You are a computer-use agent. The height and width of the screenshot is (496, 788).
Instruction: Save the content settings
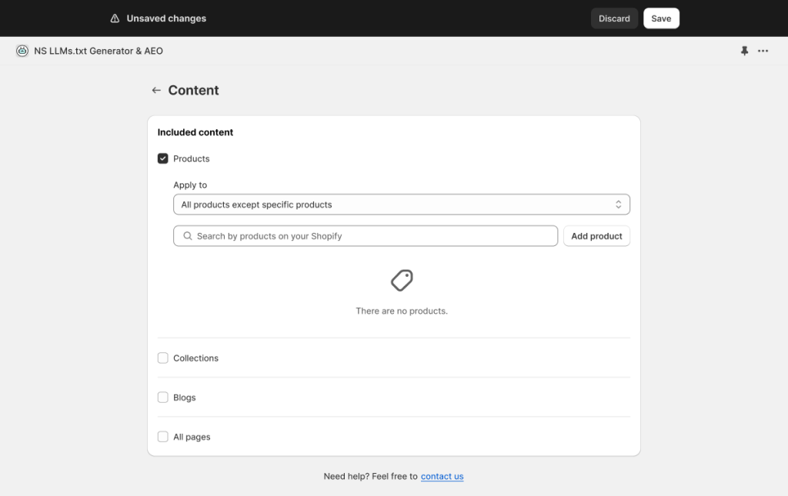[x=661, y=18]
